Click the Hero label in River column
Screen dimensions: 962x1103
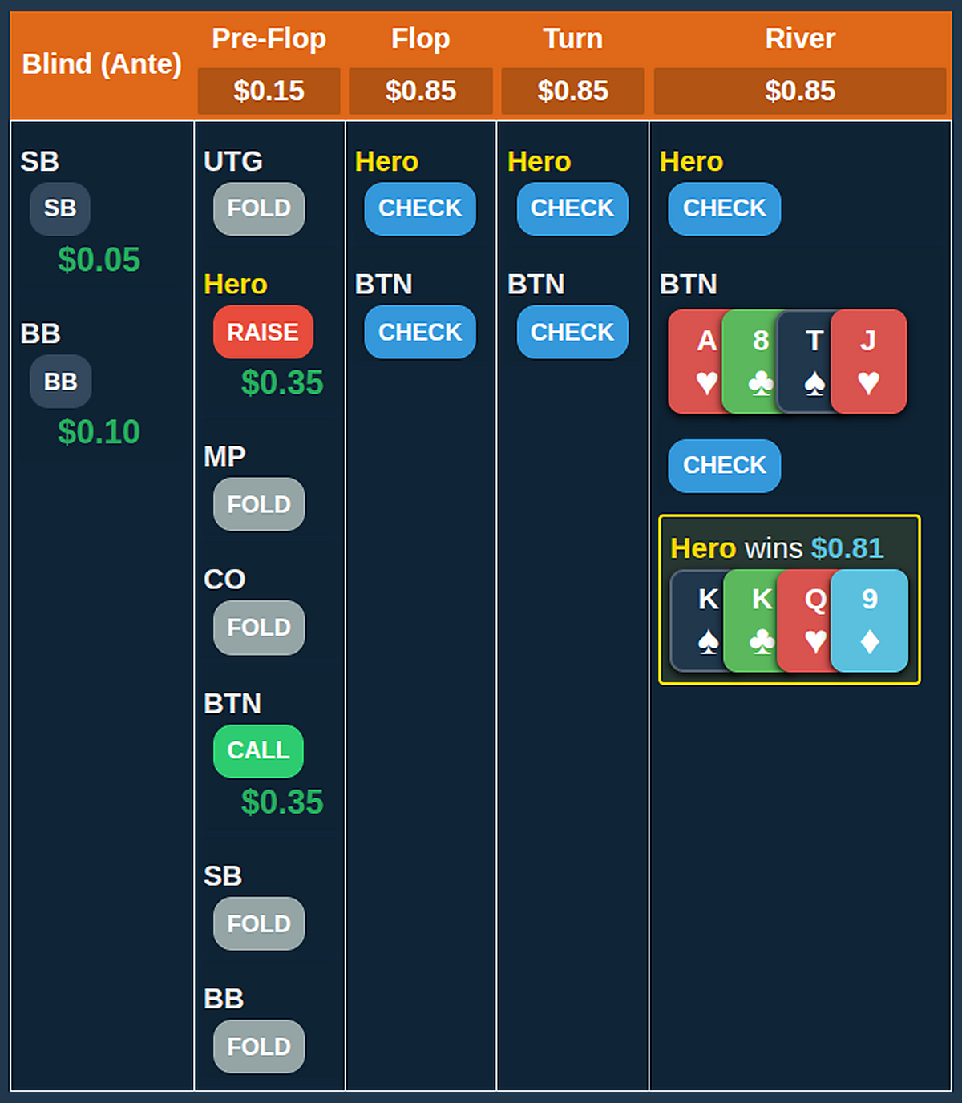tap(692, 161)
